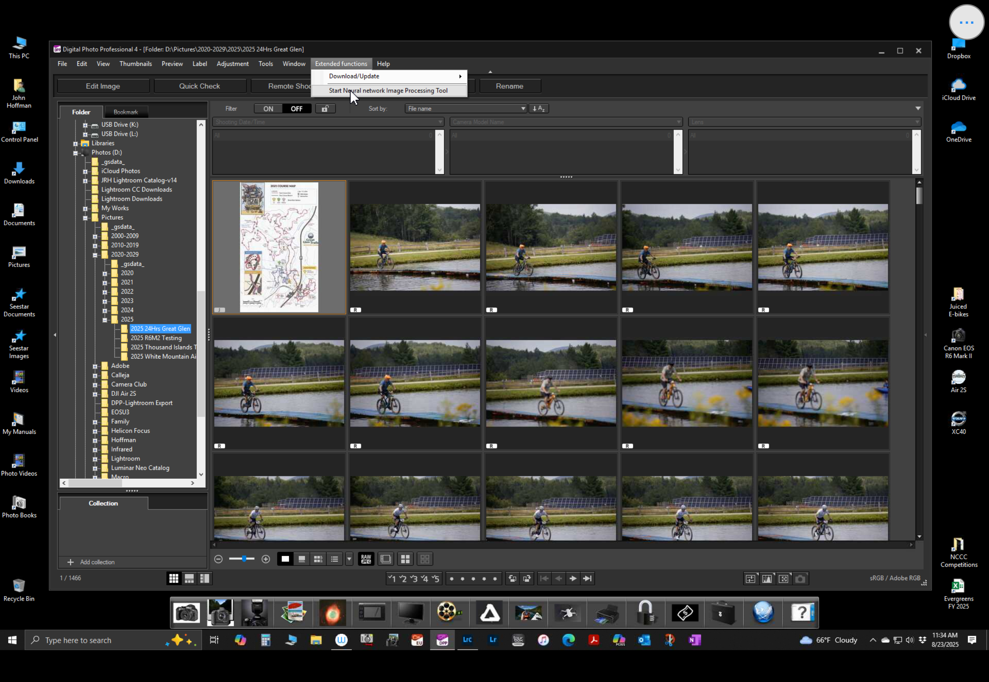Click the Quick Check button
Viewport: 989px width, 682px height.
[199, 86]
